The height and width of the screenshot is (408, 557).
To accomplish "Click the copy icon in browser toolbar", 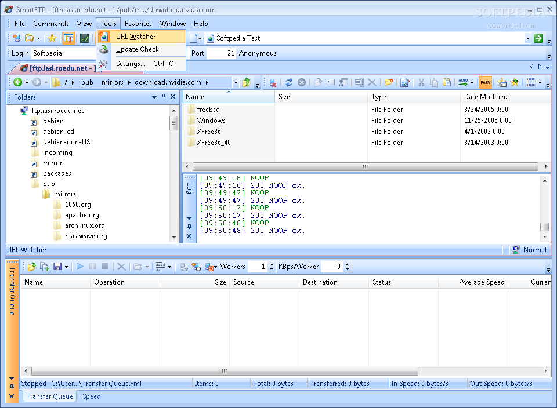I will pyautogui.click(x=434, y=82).
